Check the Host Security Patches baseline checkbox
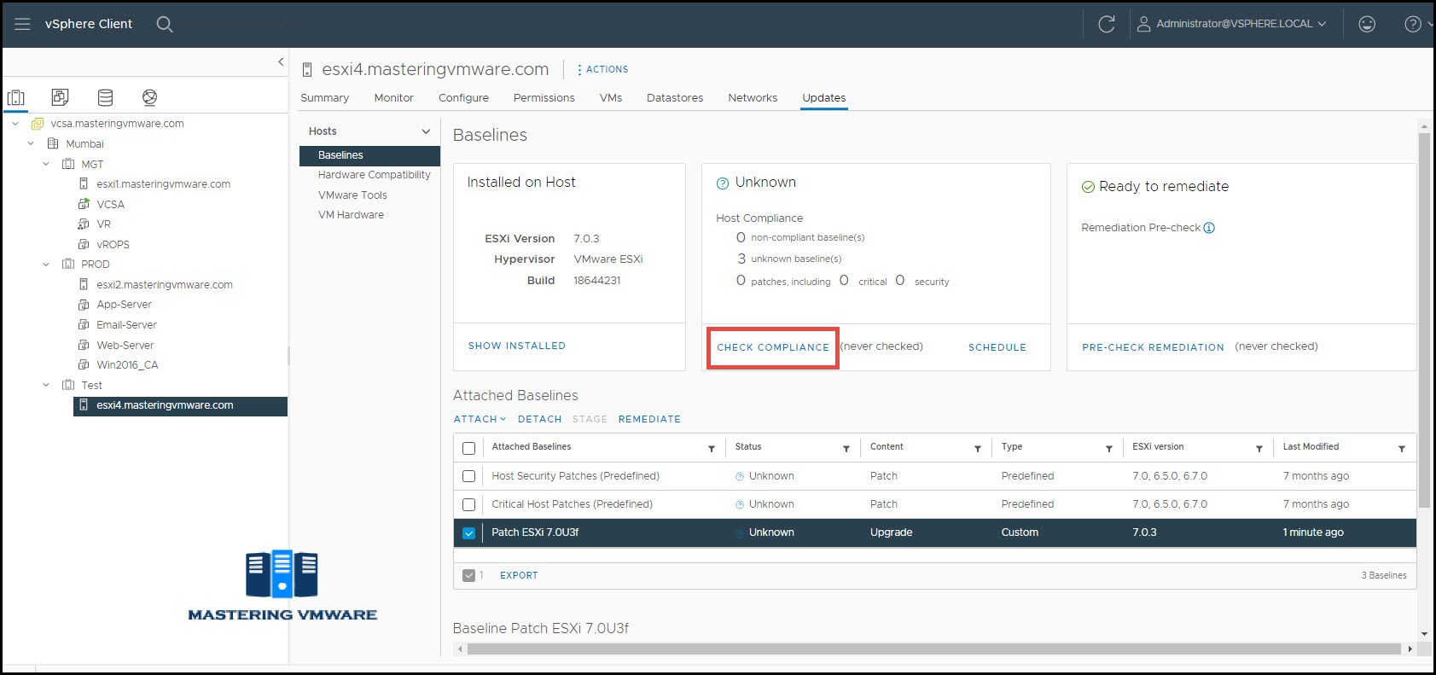Viewport: 1436px width, 675px height. (x=468, y=476)
